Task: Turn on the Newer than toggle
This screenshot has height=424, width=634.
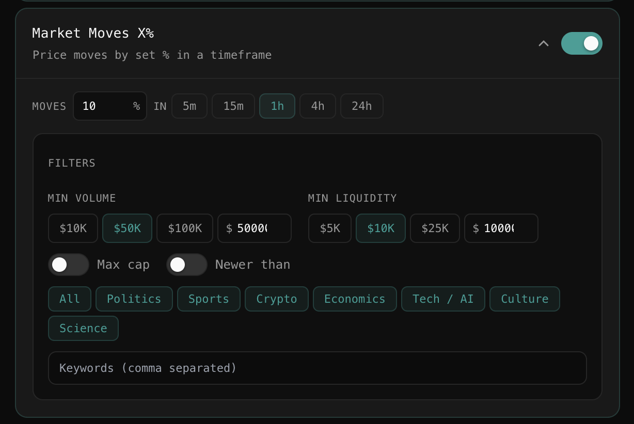Action: (x=186, y=265)
